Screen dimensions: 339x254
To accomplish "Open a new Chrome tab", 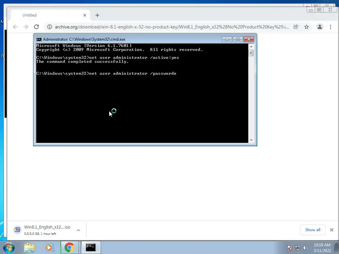I will pos(97,15).
